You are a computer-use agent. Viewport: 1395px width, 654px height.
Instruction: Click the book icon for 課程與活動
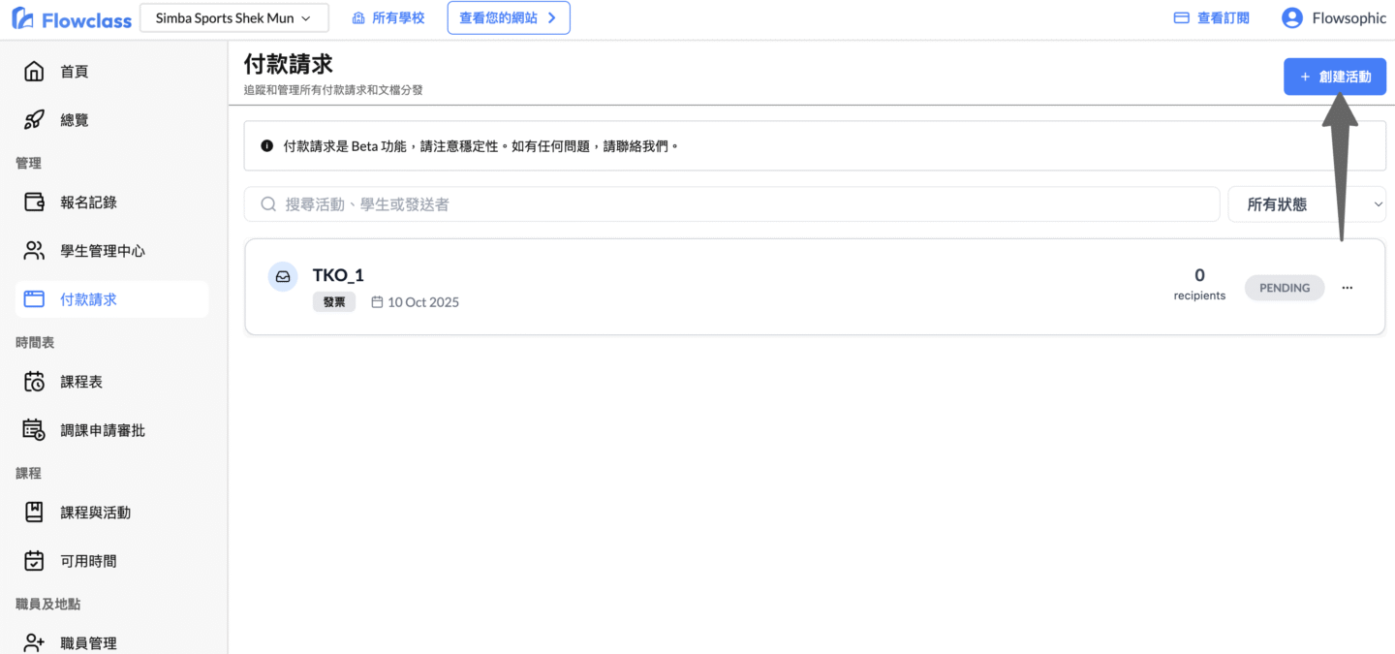pos(34,513)
